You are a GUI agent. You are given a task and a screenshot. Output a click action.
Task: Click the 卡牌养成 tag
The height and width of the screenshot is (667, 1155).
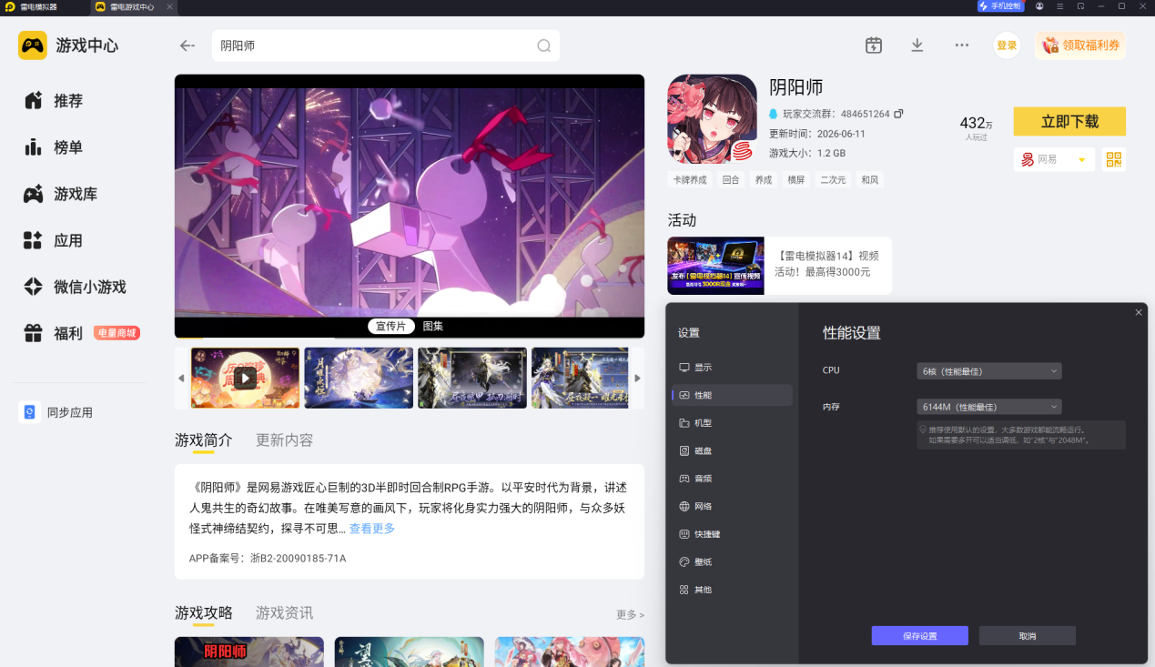[x=690, y=180]
